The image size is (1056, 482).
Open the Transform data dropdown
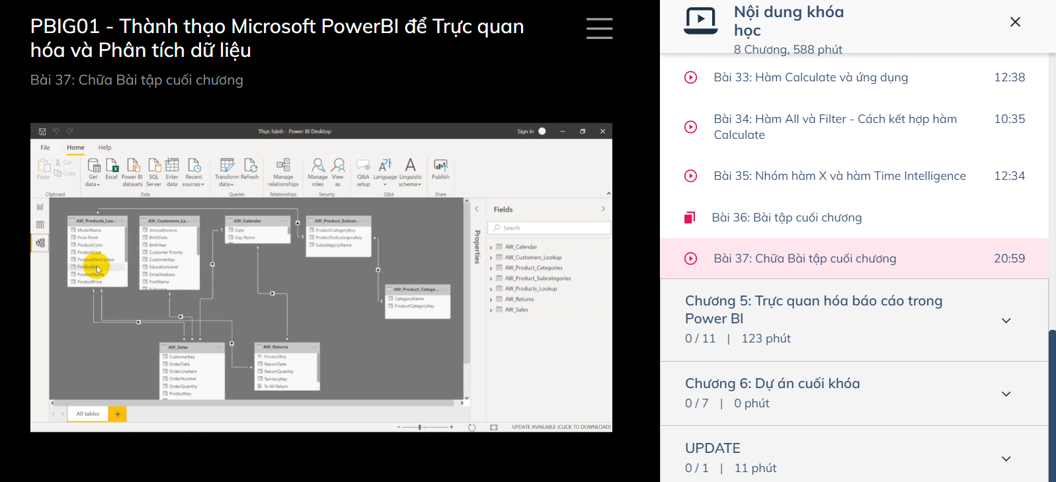[227, 172]
